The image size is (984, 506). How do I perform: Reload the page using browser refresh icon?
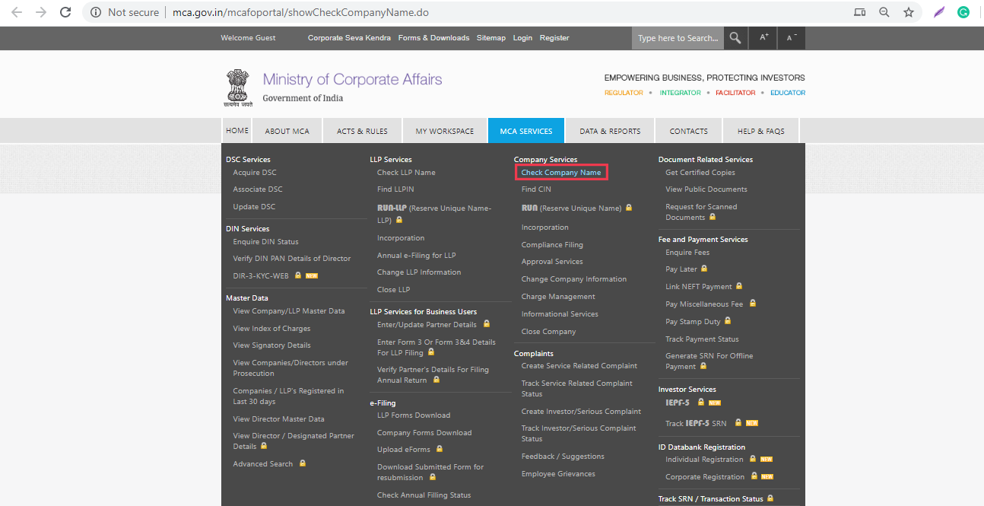click(65, 12)
